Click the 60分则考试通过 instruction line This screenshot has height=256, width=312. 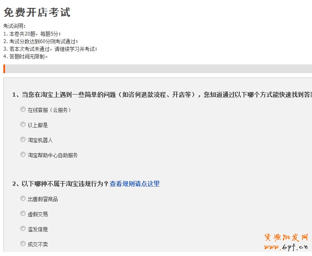click(41, 41)
